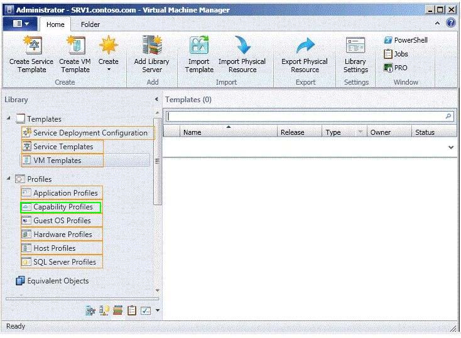Collapse the Profiles tree node
The image size is (461, 338).
pos(9,178)
